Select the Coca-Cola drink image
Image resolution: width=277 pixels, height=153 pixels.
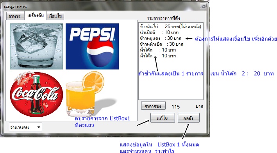[36, 94]
